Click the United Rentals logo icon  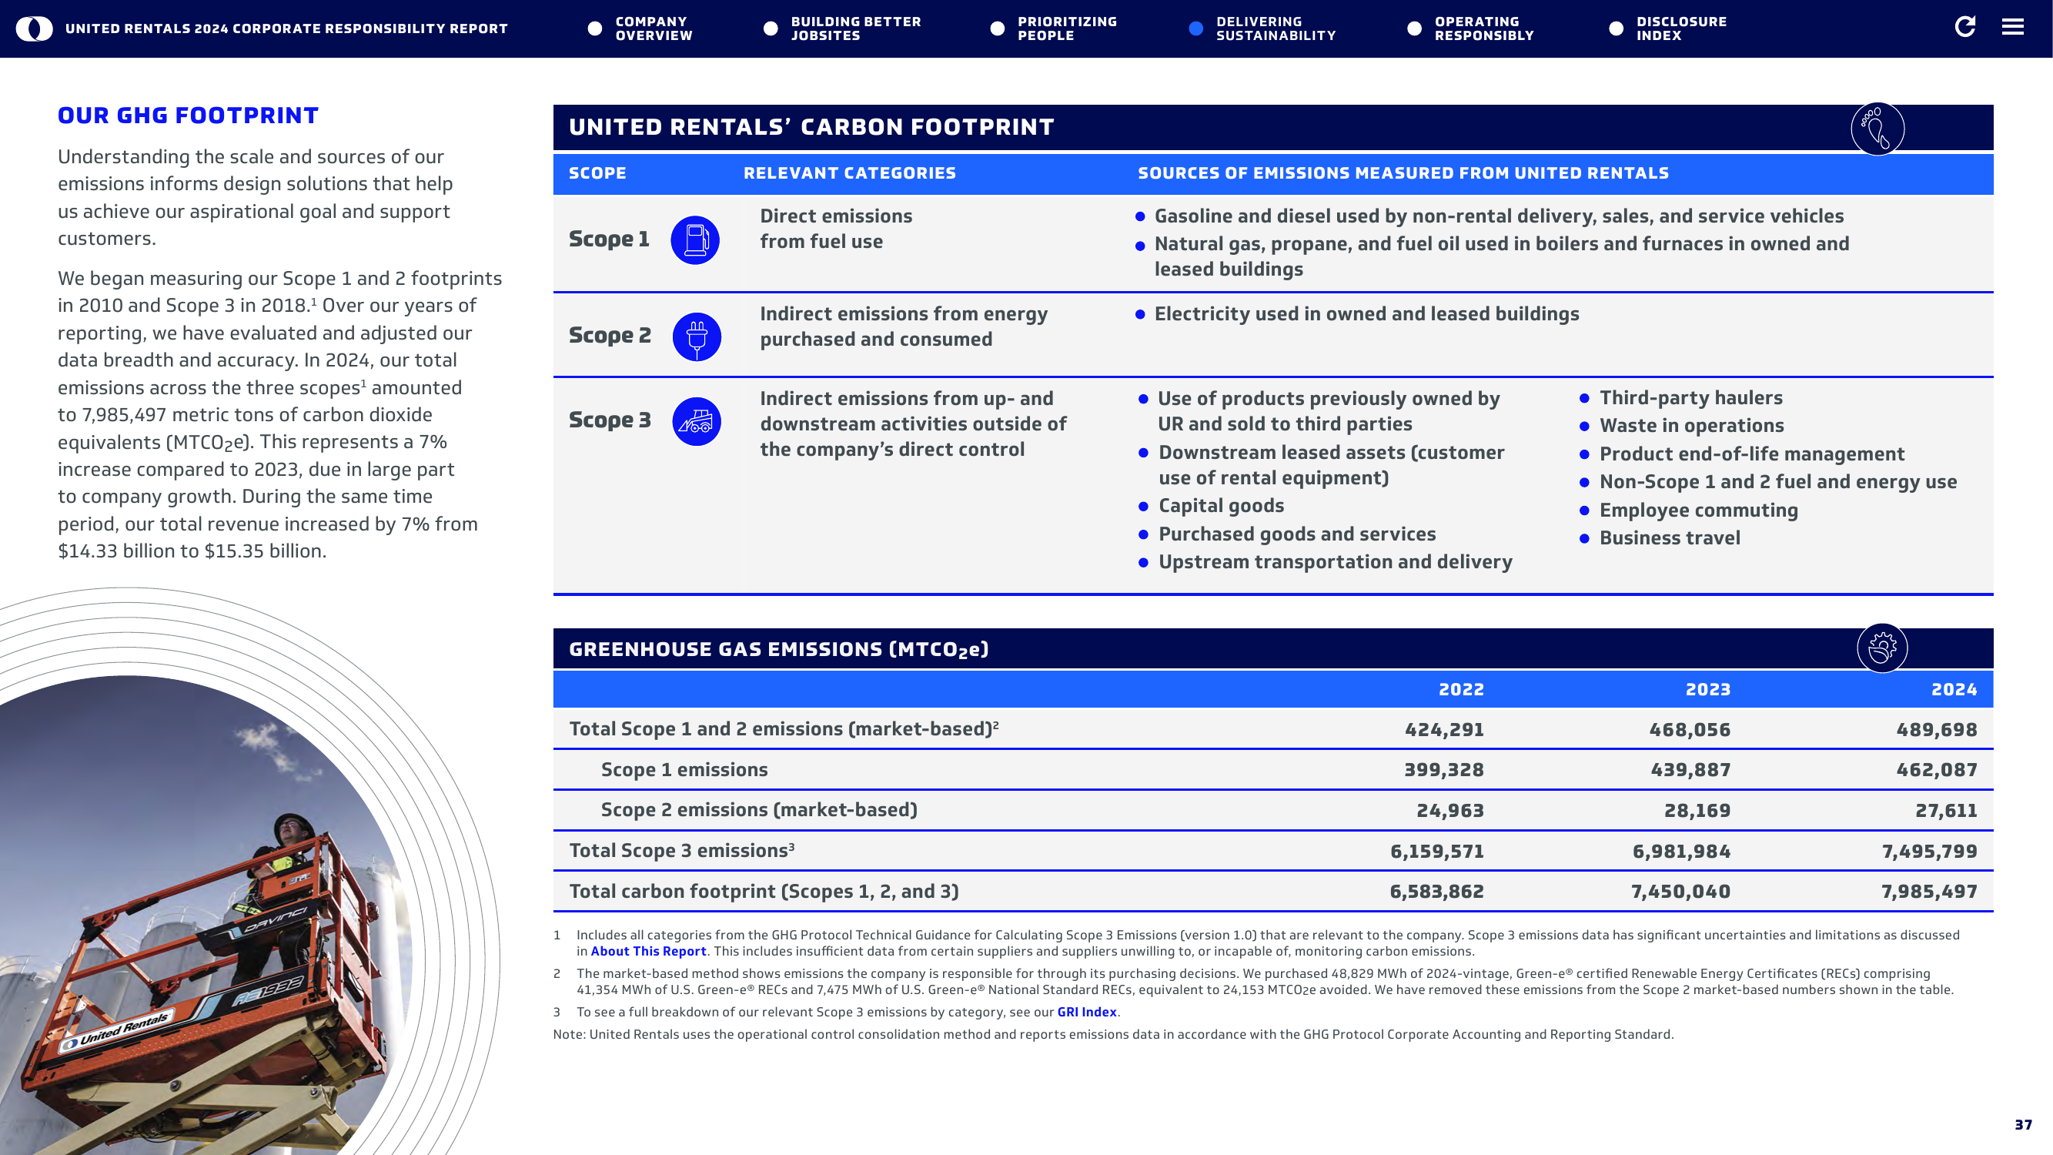click(x=35, y=28)
